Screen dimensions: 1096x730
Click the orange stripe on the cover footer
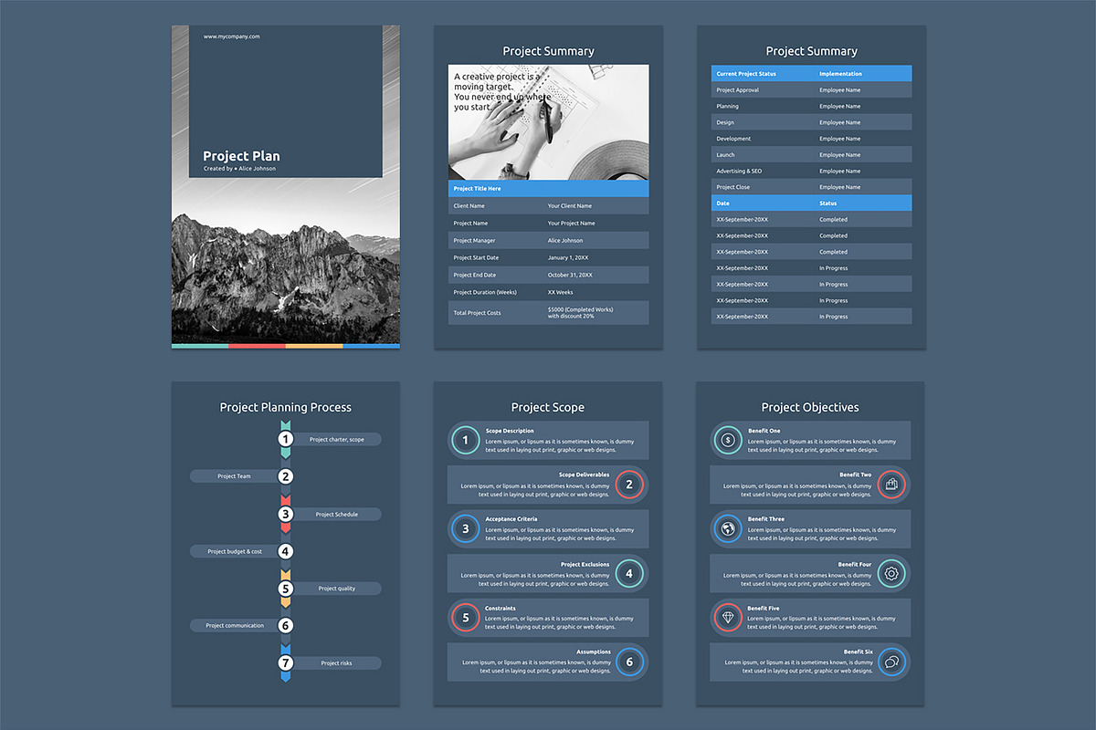pos(313,345)
